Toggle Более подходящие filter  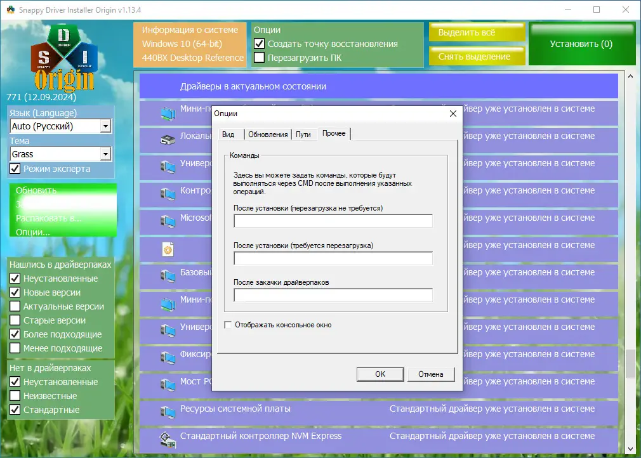coord(15,334)
